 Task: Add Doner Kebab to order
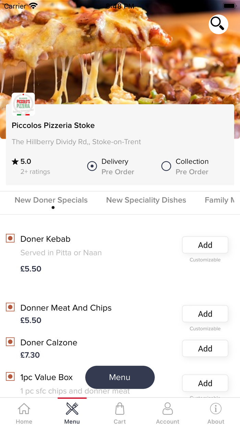(205, 245)
